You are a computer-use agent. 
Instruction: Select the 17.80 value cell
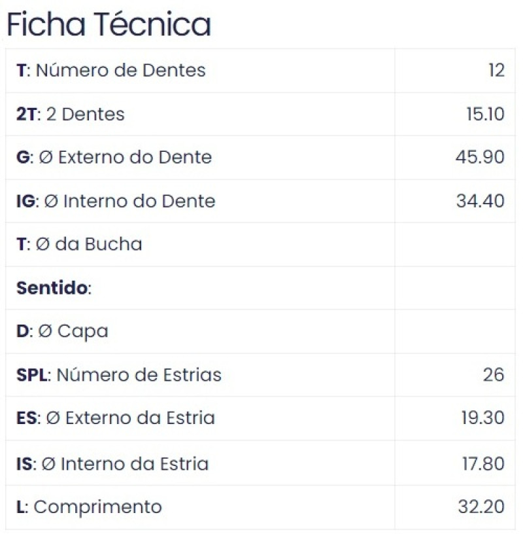pos(482,464)
